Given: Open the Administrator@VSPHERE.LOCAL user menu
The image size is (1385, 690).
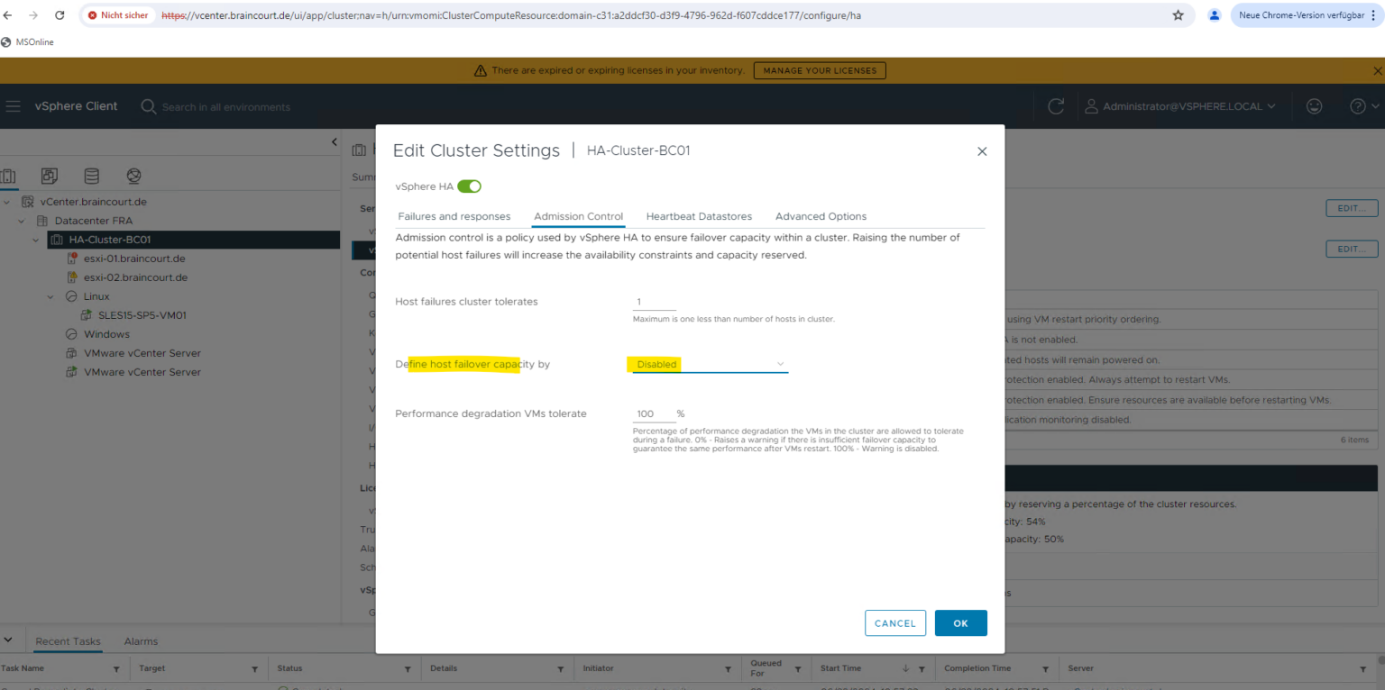Looking at the screenshot, I should point(1181,105).
